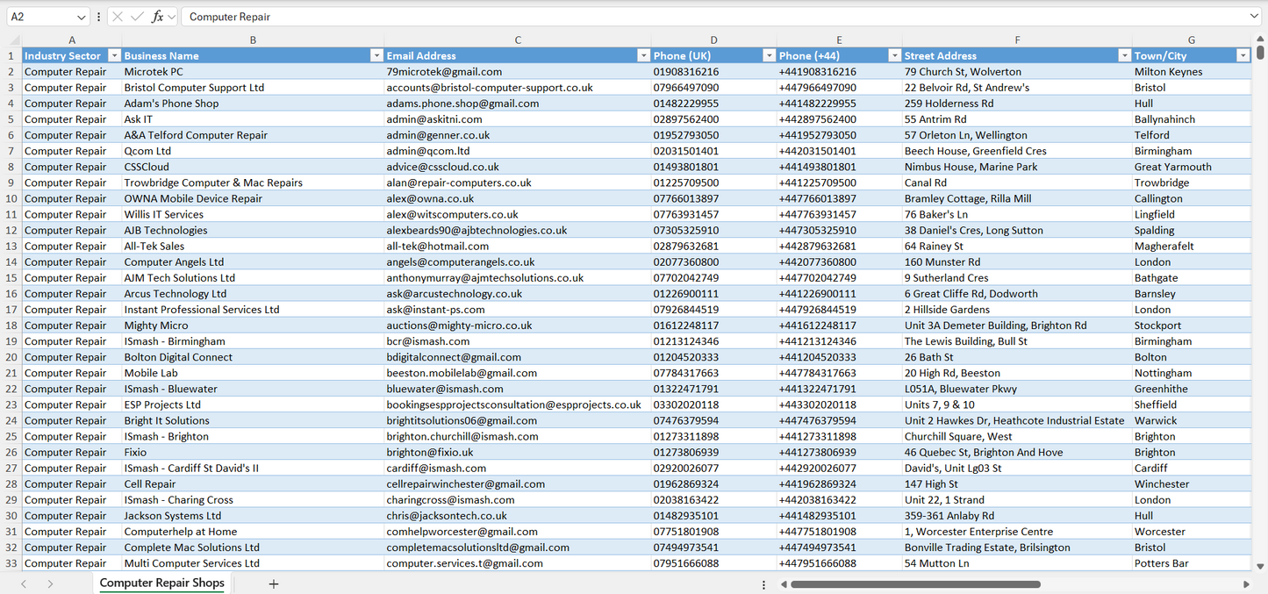Open the Email Address filter dropdown
Viewport: 1268px width, 594px height.
(643, 55)
